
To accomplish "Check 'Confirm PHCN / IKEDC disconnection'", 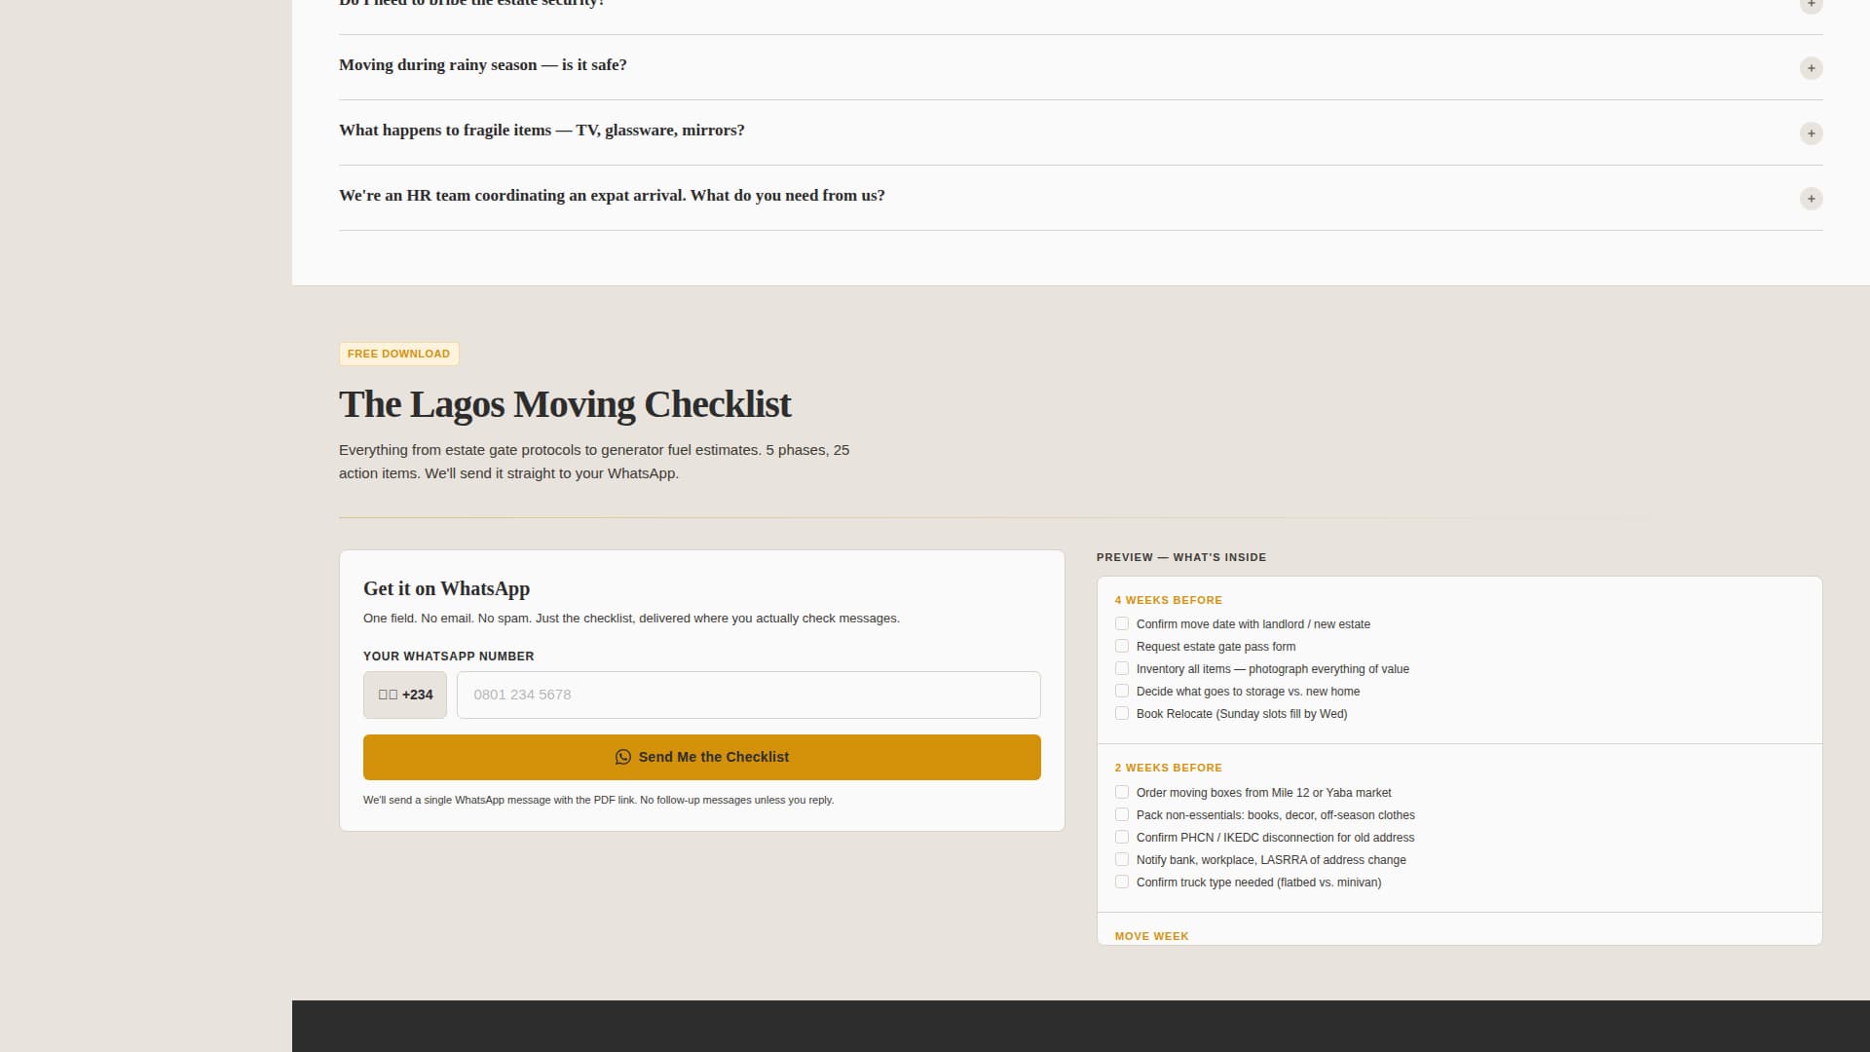I will click(1122, 837).
